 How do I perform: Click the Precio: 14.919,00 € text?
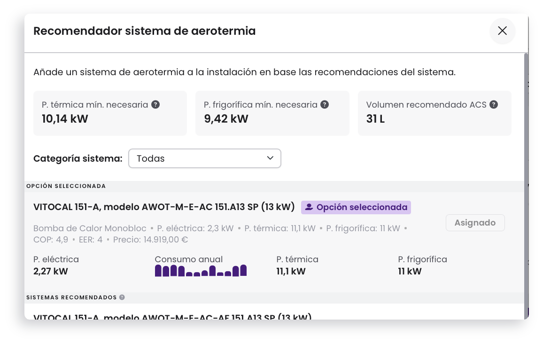(150, 240)
